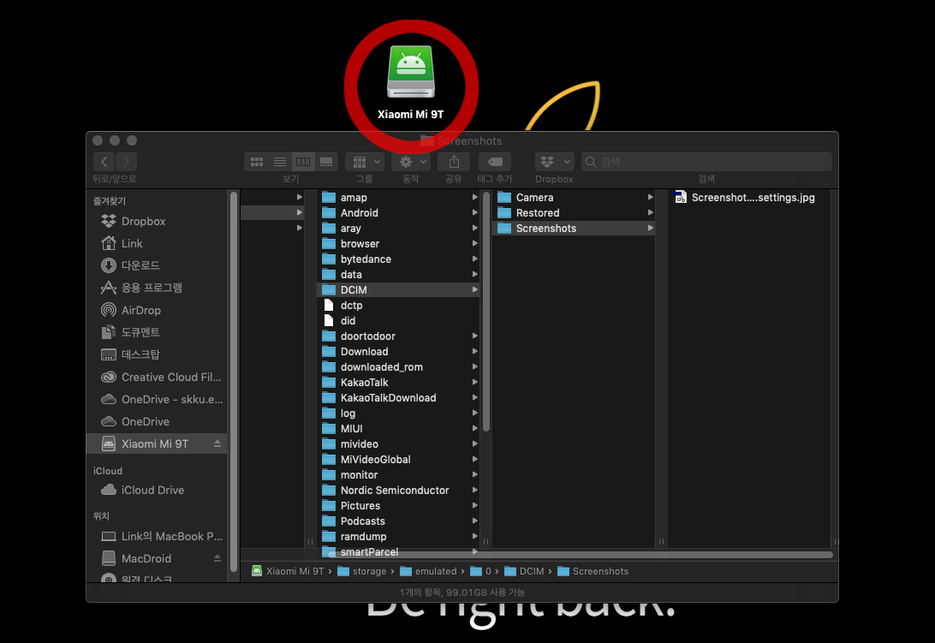The image size is (935, 643).
Task: Open Creative Cloud Files in sidebar
Action: pyautogui.click(x=156, y=377)
